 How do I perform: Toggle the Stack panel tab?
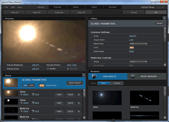[76, 7]
